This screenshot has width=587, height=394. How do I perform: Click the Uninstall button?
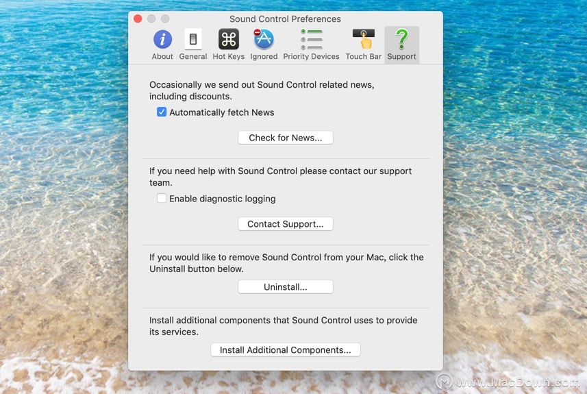(x=285, y=287)
